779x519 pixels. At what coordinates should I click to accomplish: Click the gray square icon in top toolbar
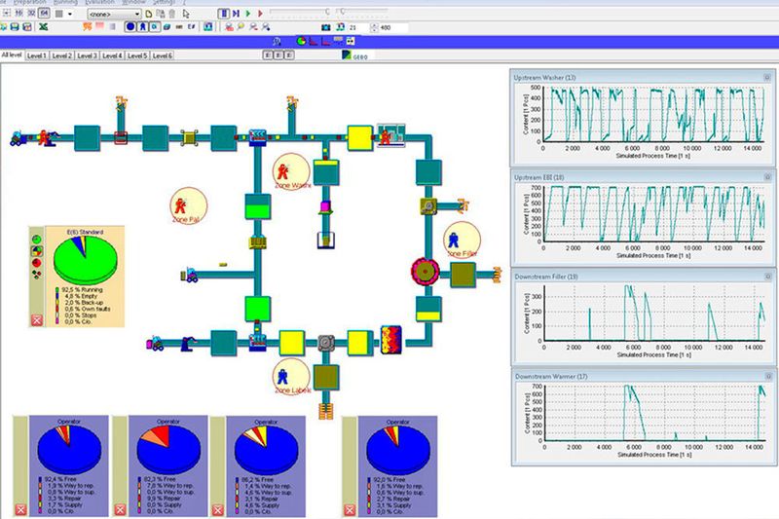click(59, 14)
